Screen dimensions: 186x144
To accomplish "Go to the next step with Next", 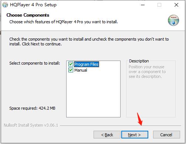I will (135, 135).
